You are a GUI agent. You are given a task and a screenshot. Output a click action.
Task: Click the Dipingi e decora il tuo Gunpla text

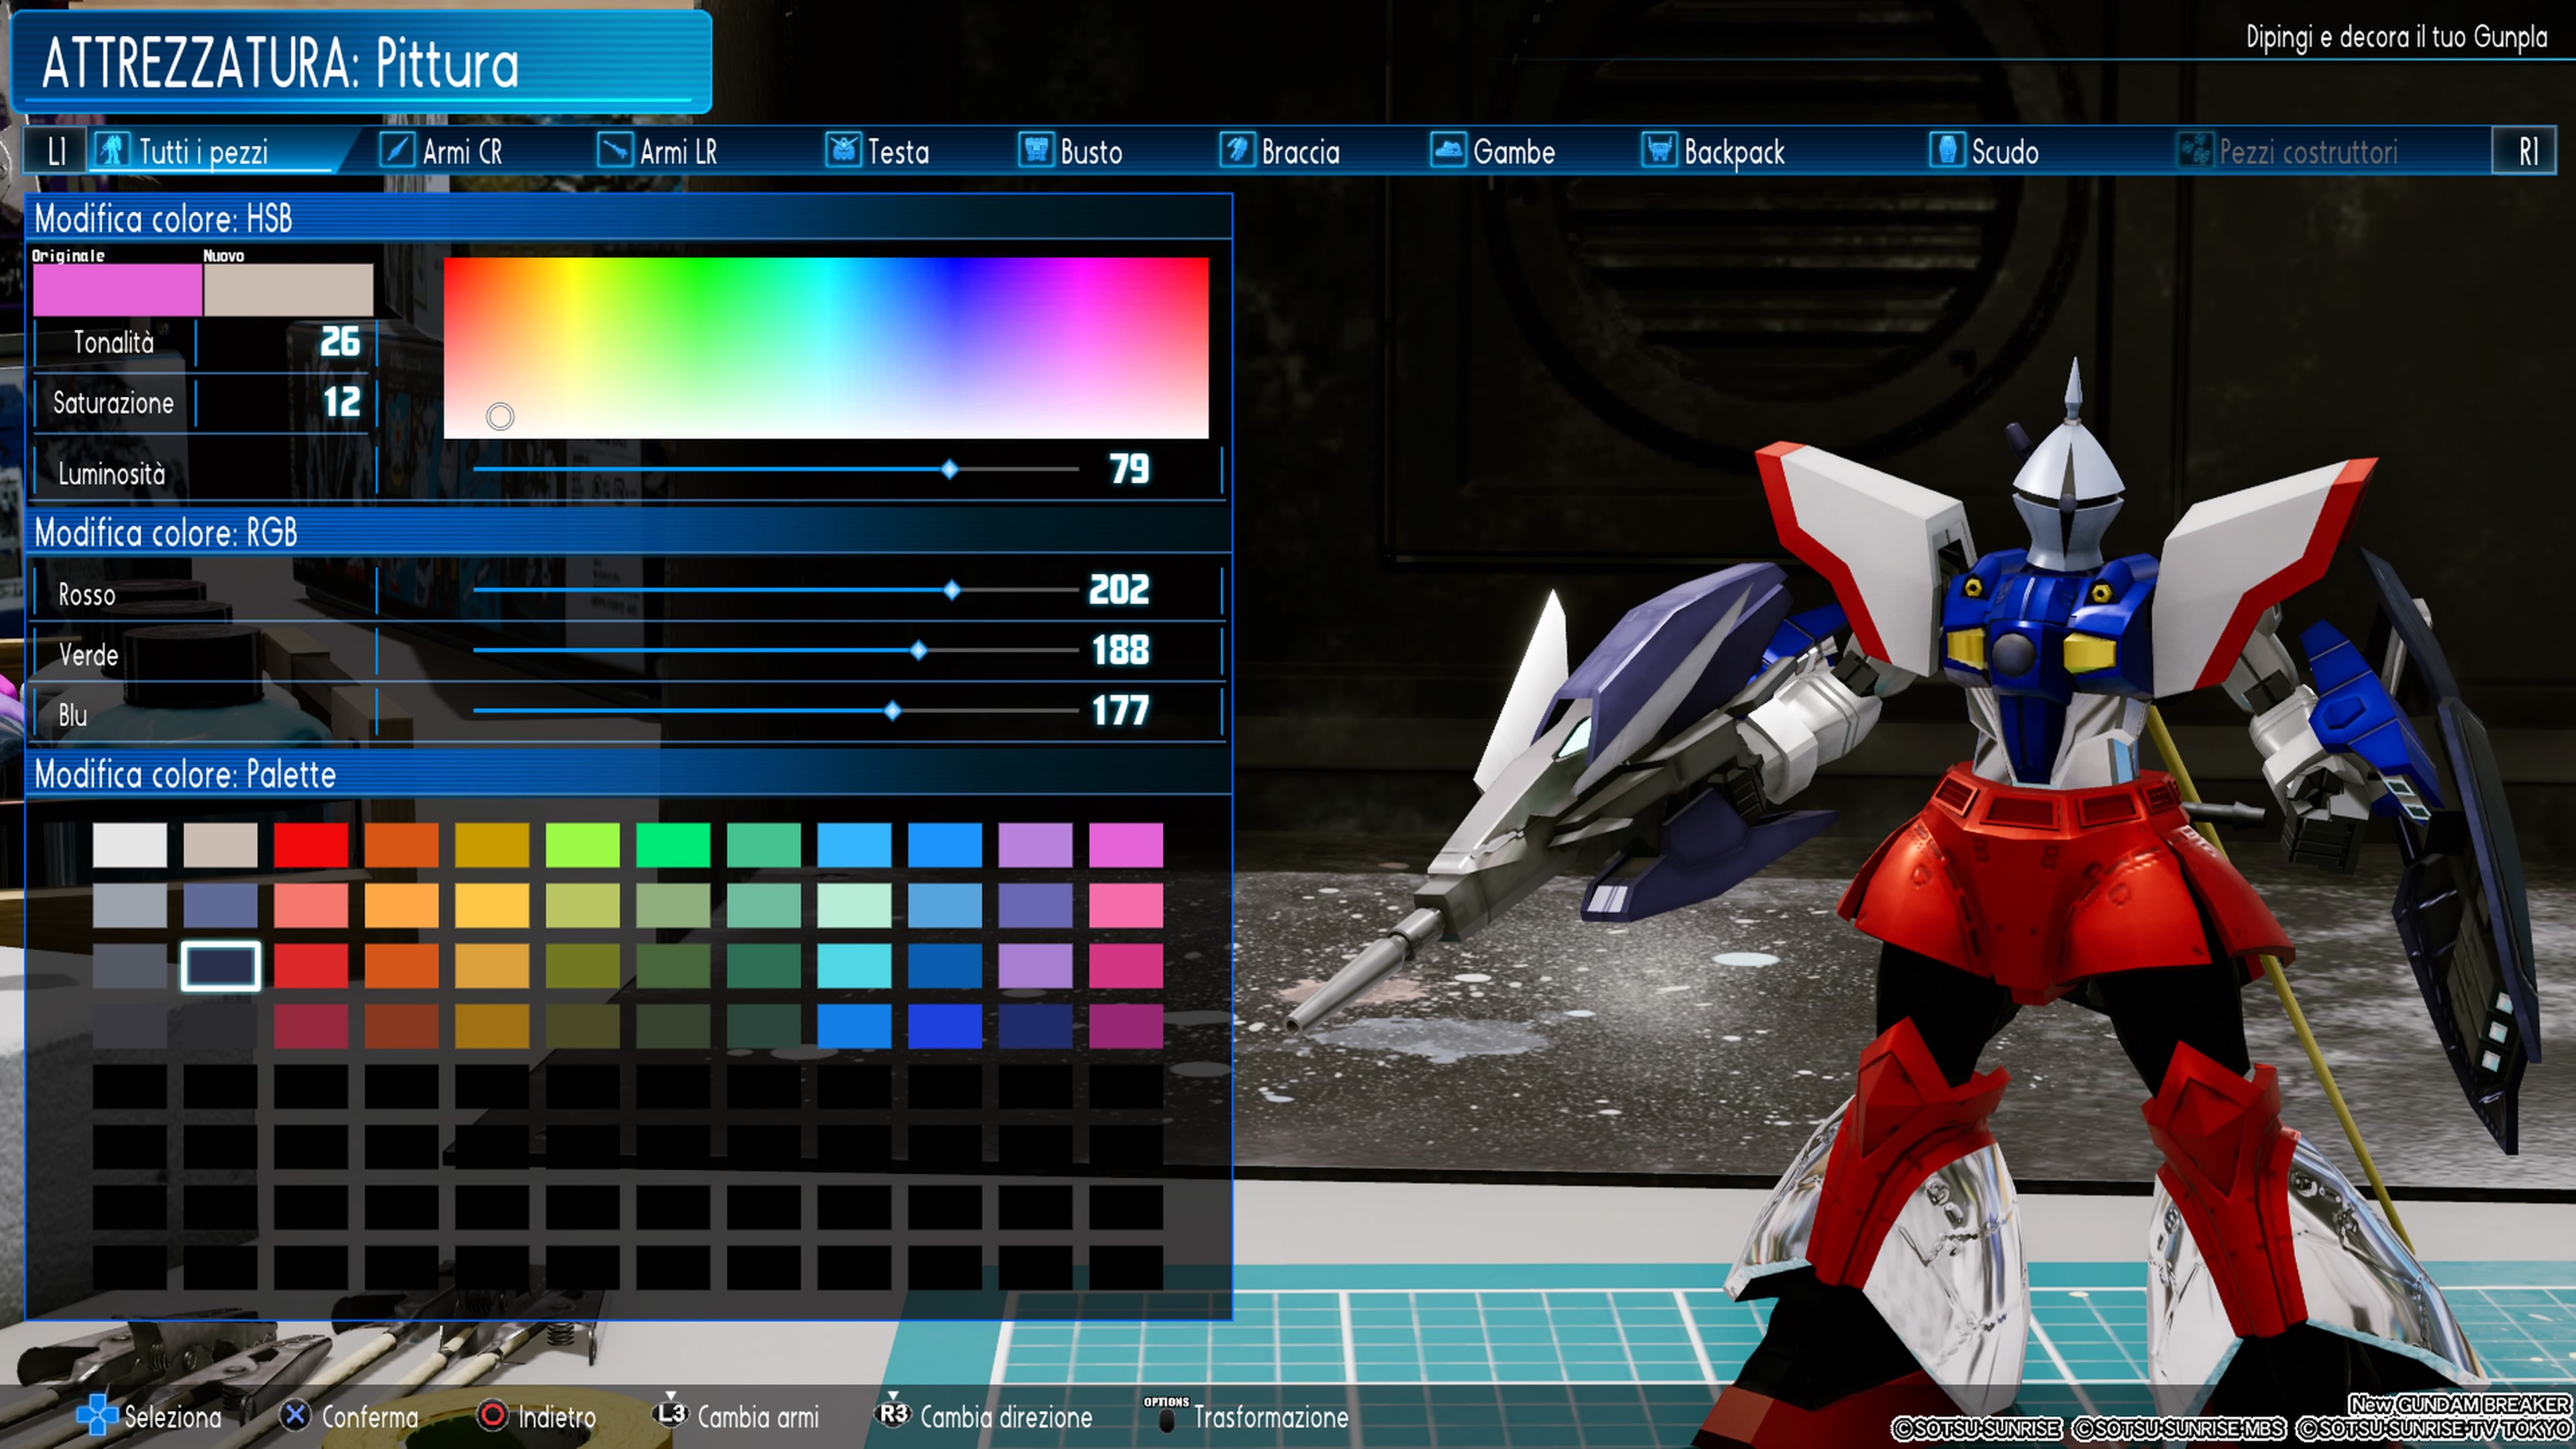click(2396, 37)
